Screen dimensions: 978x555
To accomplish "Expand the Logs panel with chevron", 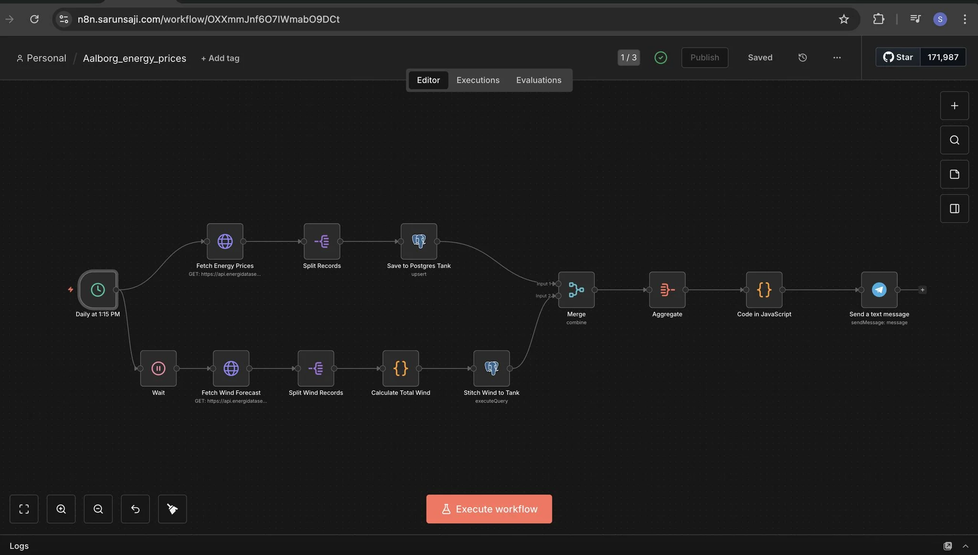I will (x=965, y=546).
